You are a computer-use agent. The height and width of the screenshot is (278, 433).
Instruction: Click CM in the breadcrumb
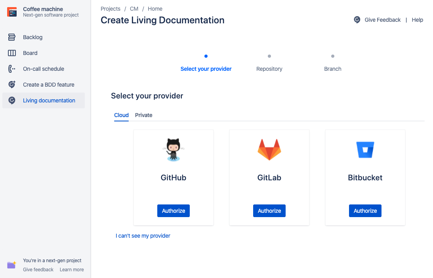134,9
